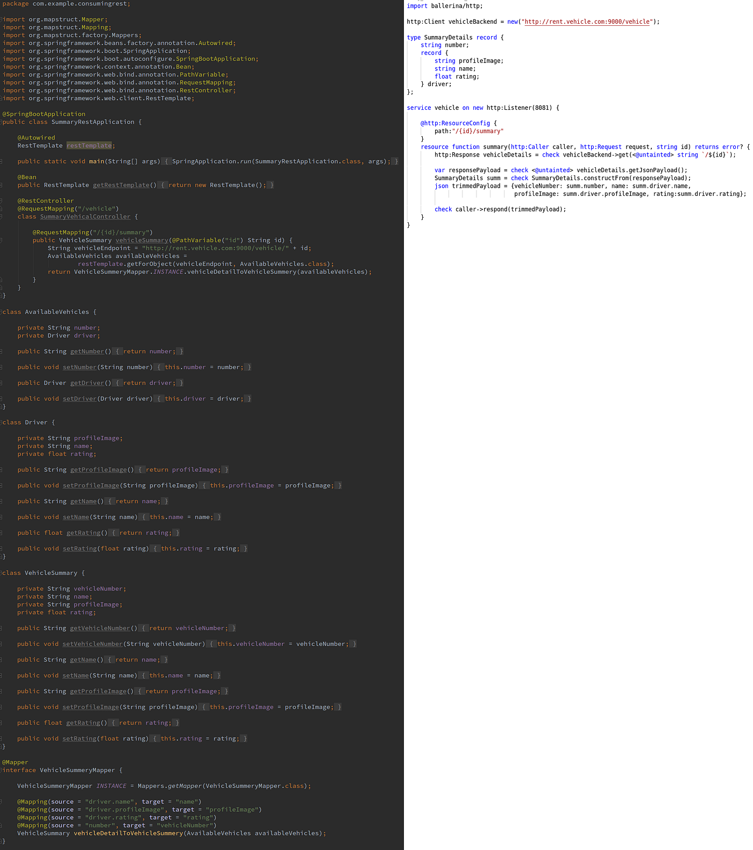Click 'check caller->respond(trimmedPayload)' line
Screen dimensions: 753x850
point(500,210)
